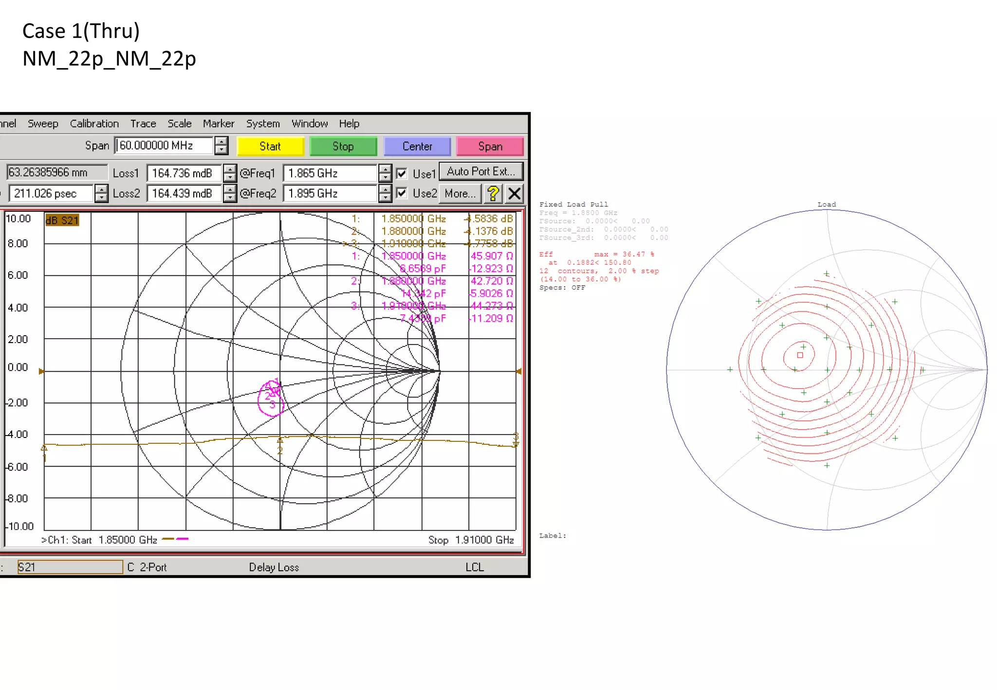Click the Loss1 value stepper arrows
Viewport: 997px width, 690px height.
[229, 173]
